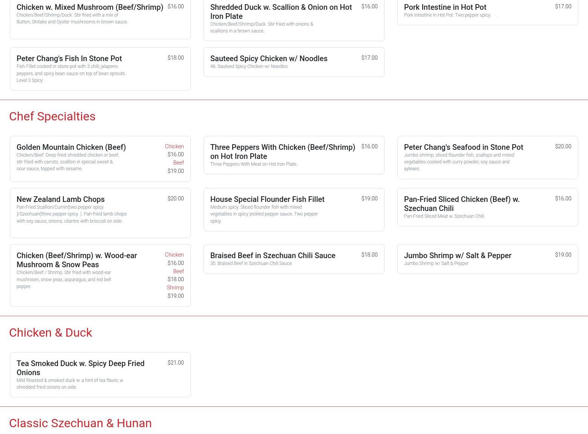Choose New Zealand Lamb Chops
This screenshot has height=434, width=588.
60,199
